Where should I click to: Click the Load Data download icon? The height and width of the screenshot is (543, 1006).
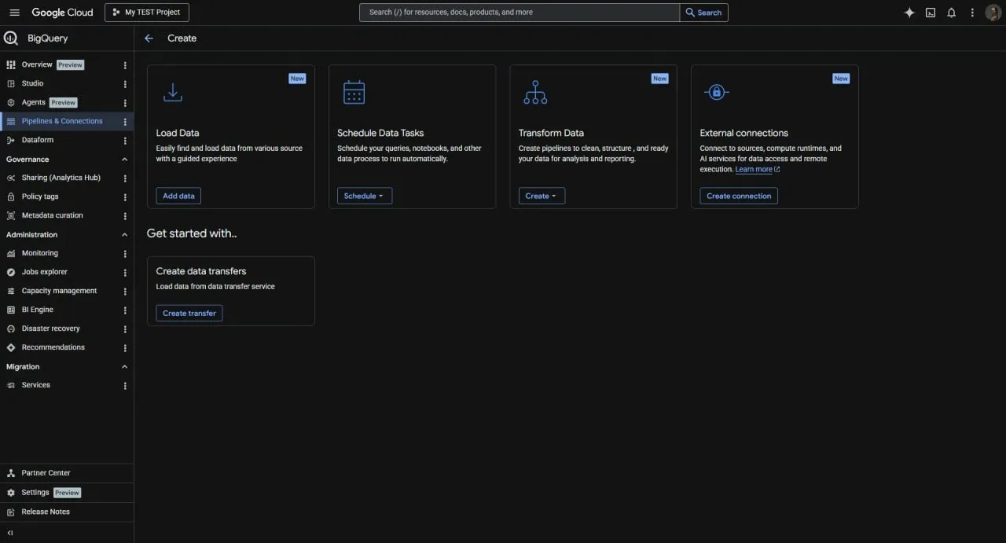(172, 92)
